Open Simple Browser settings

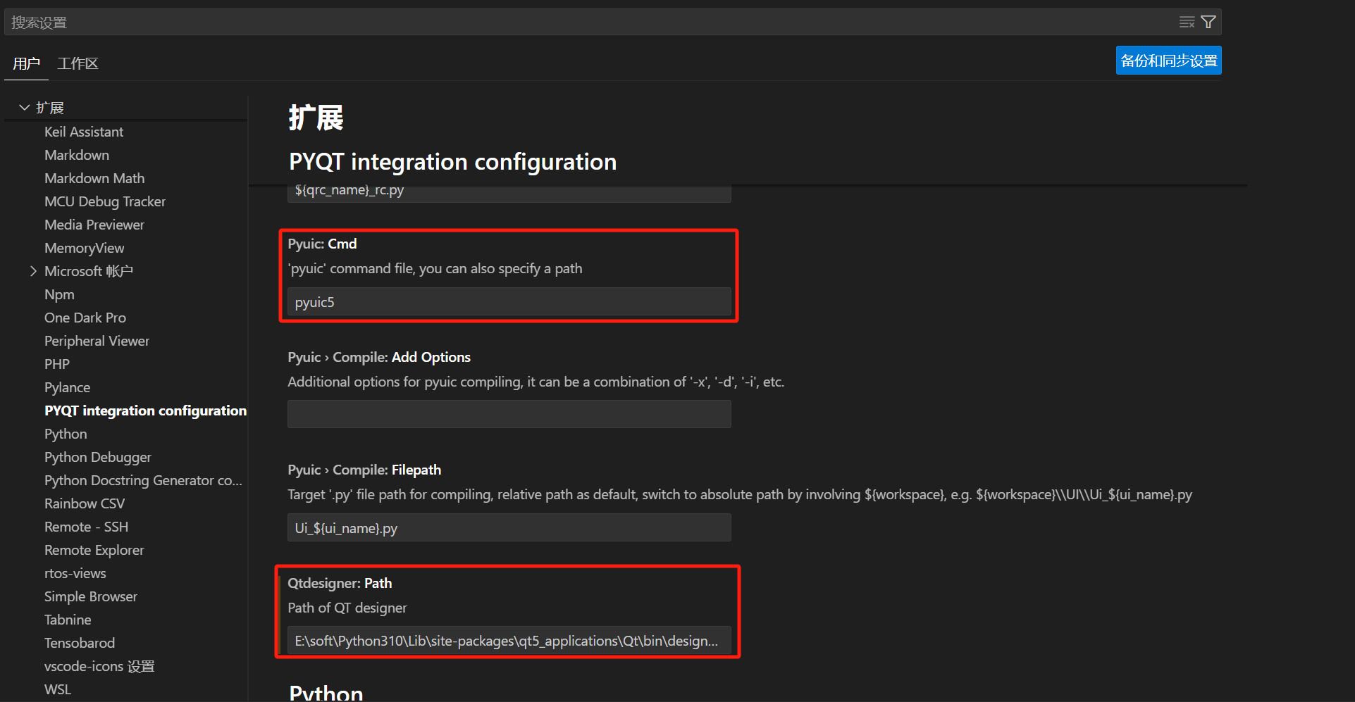pyautogui.click(x=91, y=596)
